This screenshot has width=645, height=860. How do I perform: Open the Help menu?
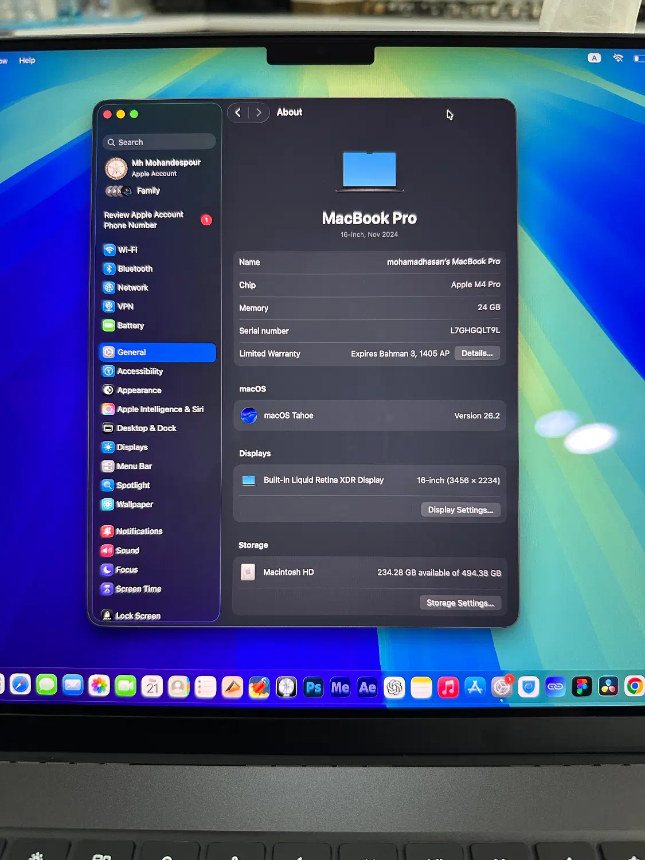click(27, 60)
